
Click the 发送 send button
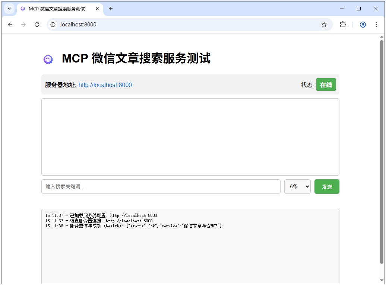coord(327,186)
